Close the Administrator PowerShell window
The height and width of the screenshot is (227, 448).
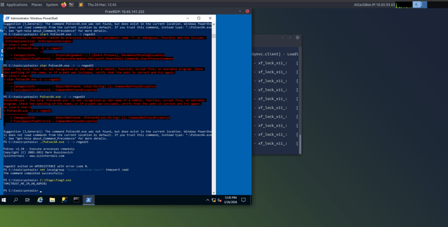210,18
